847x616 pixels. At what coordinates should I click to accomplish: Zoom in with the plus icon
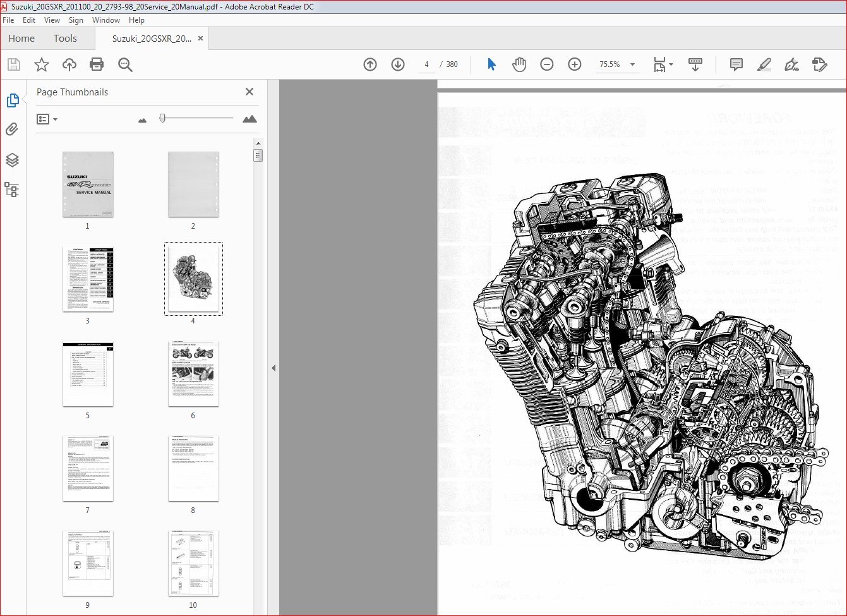[575, 64]
